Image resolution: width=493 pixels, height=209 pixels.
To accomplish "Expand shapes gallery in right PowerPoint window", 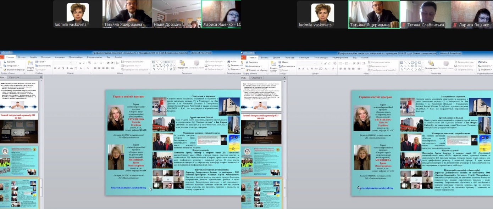I will 422,69.
